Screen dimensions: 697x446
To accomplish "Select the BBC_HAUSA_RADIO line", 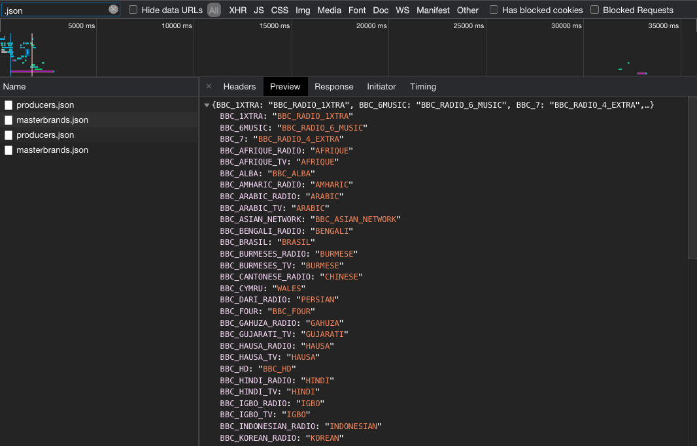I will (x=277, y=346).
